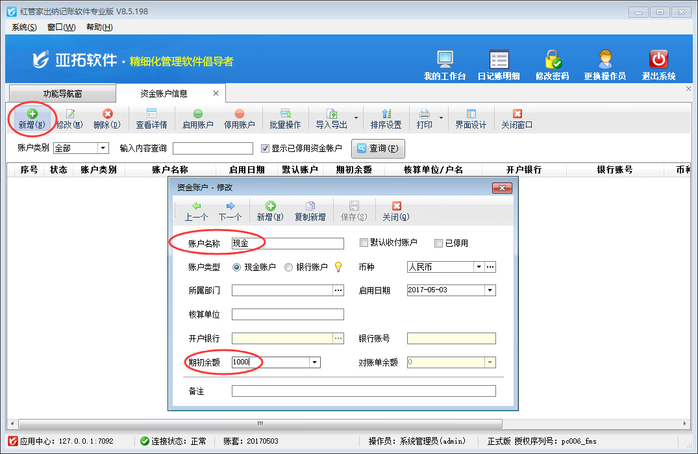
Task: Open the 系统(S) menu
Action: coord(25,27)
